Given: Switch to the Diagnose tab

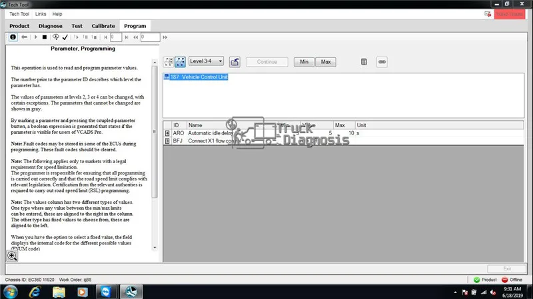Looking at the screenshot, I should (51, 26).
